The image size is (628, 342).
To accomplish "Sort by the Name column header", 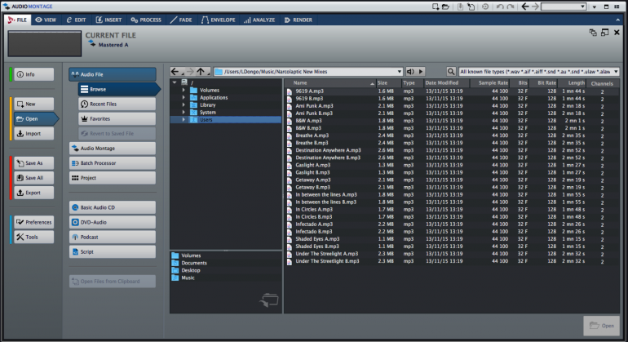I will coord(330,83).
